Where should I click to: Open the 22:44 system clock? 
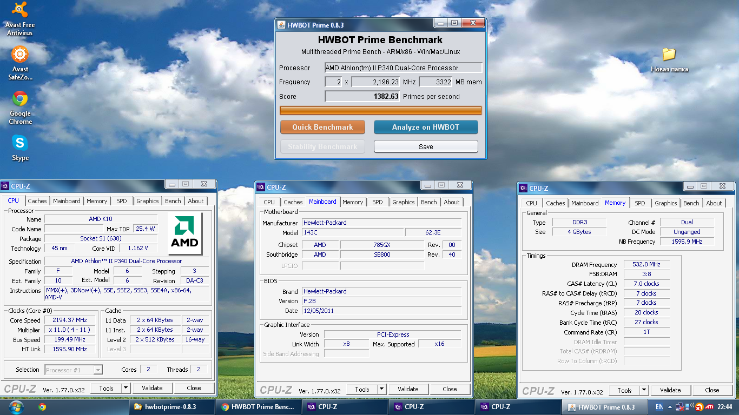click(x=725, y=407)
